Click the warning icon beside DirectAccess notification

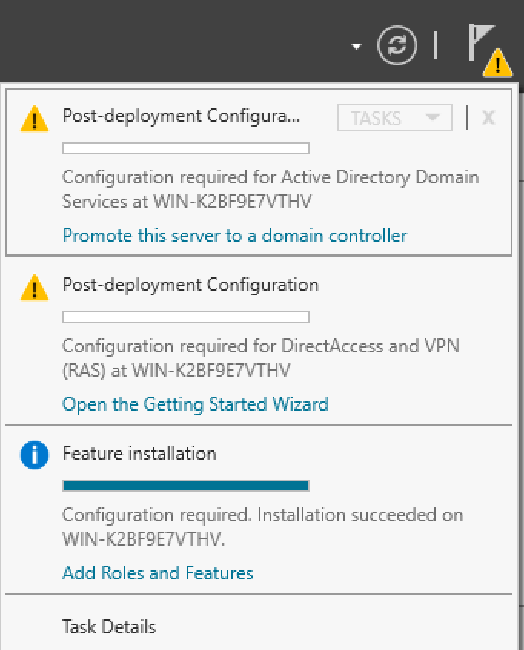(35, 287)
